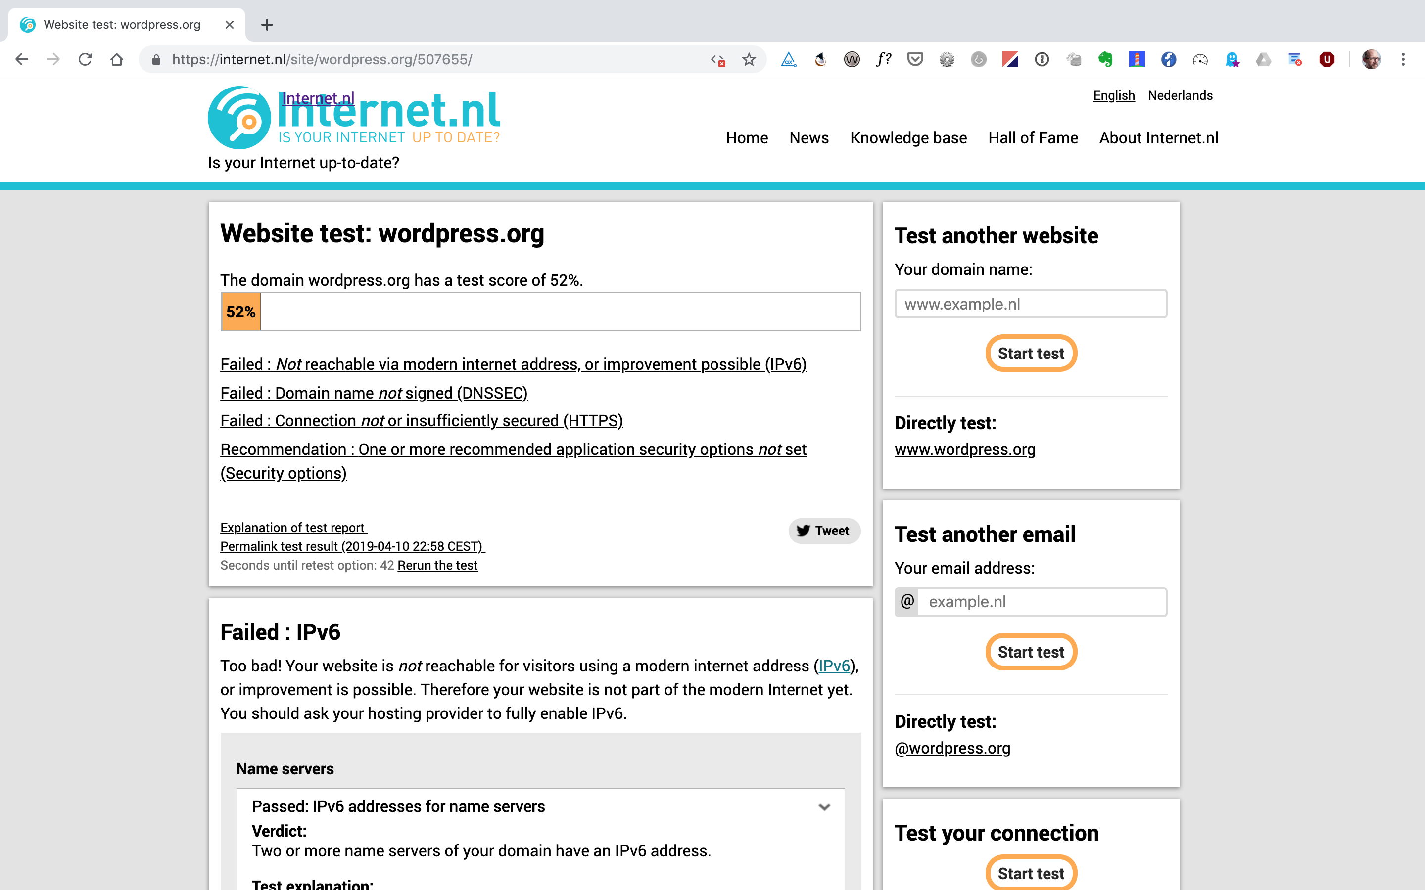Open About Internet.nl menu item
The image size is (1425, 890).
(x=1158, y=138)
